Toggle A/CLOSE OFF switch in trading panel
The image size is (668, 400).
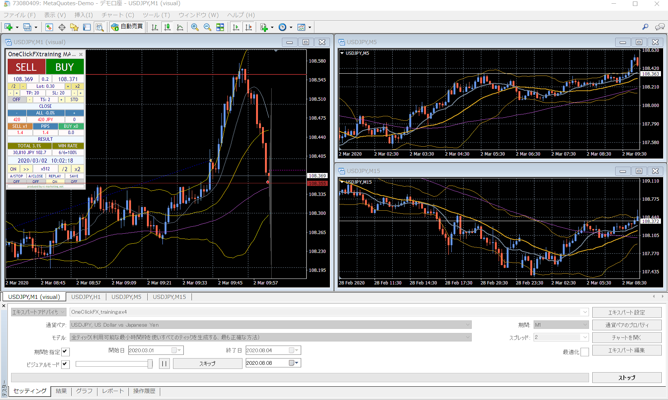(36, 181)
